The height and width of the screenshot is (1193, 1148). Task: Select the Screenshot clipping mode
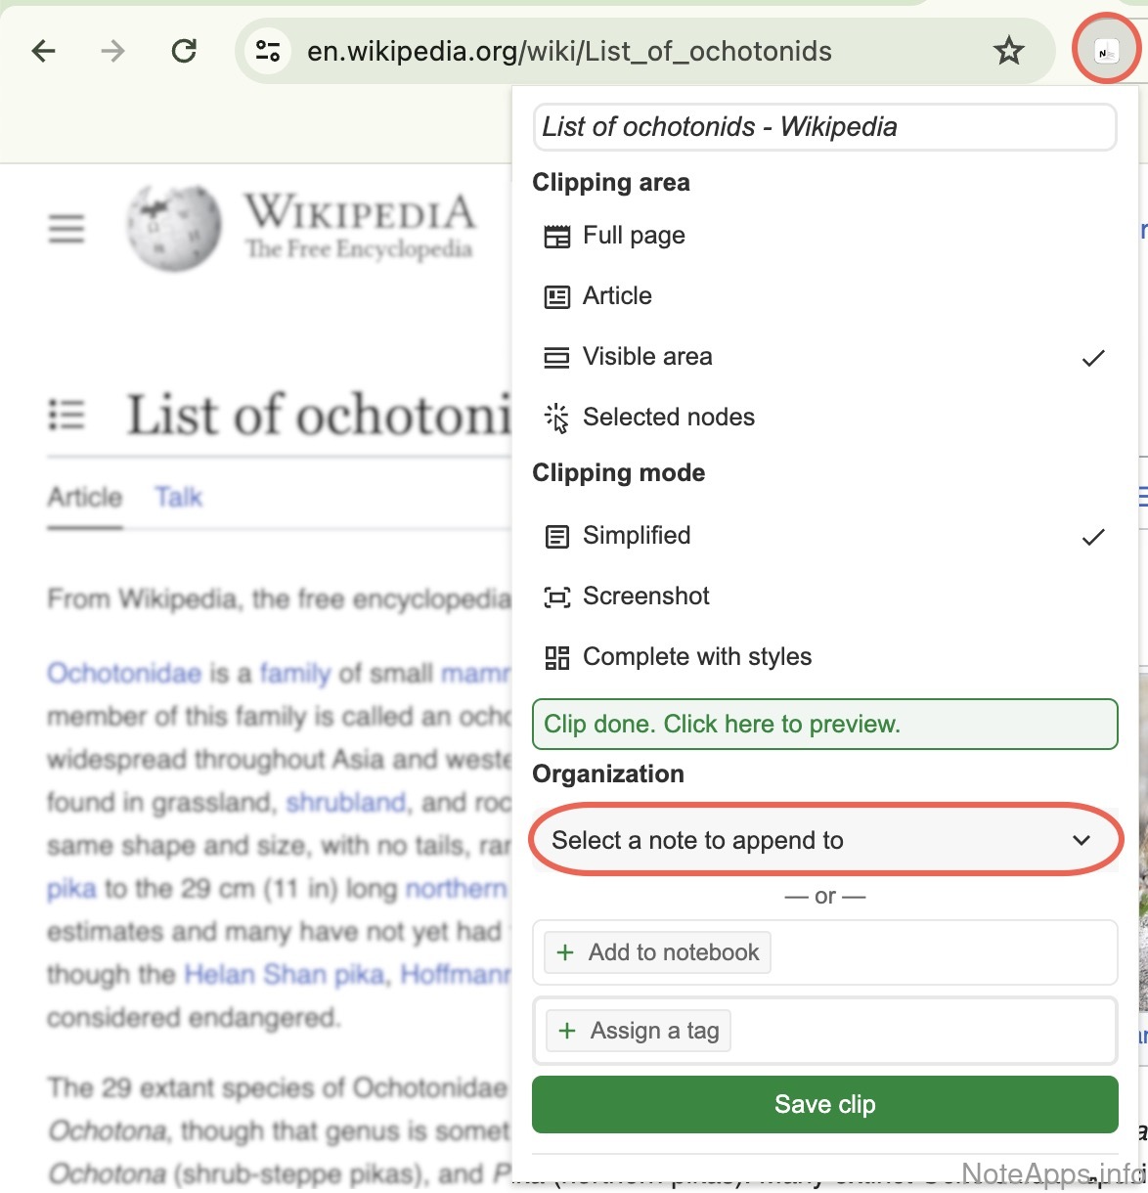point(645,596)
